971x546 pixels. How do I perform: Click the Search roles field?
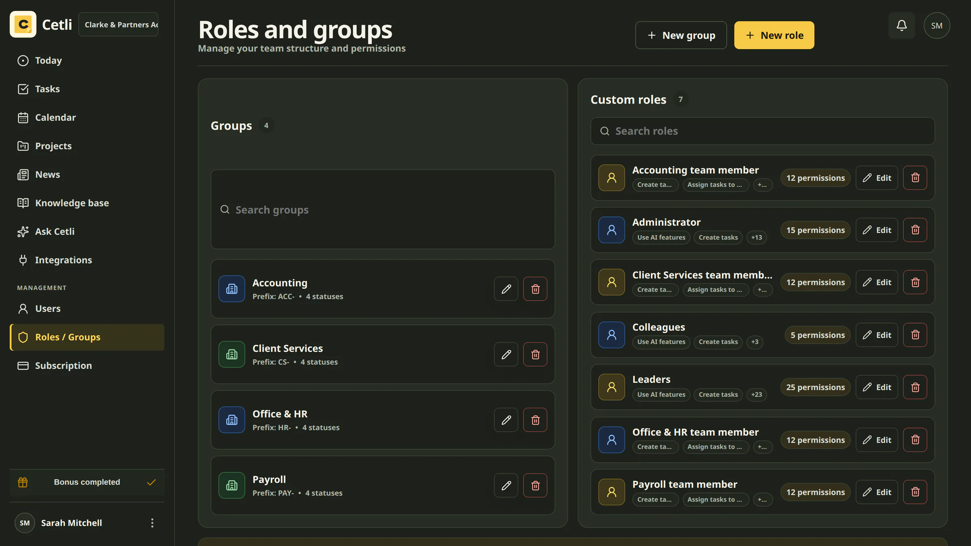click(x=763, y=131)
